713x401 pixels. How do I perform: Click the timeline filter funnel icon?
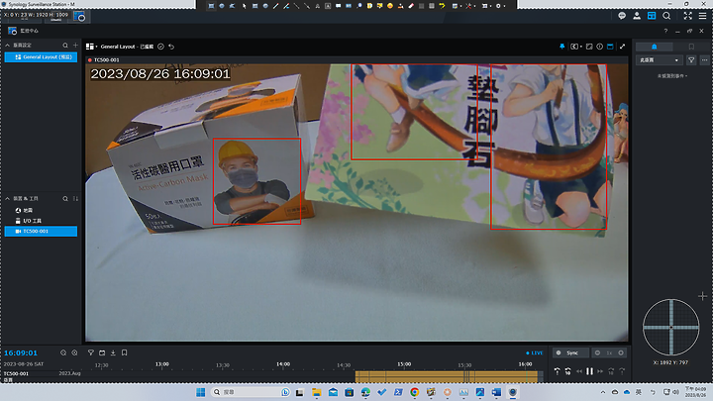pos(91,352)
